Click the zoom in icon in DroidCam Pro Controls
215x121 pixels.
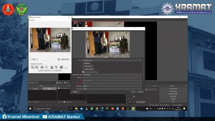click(x=37, y=67)
